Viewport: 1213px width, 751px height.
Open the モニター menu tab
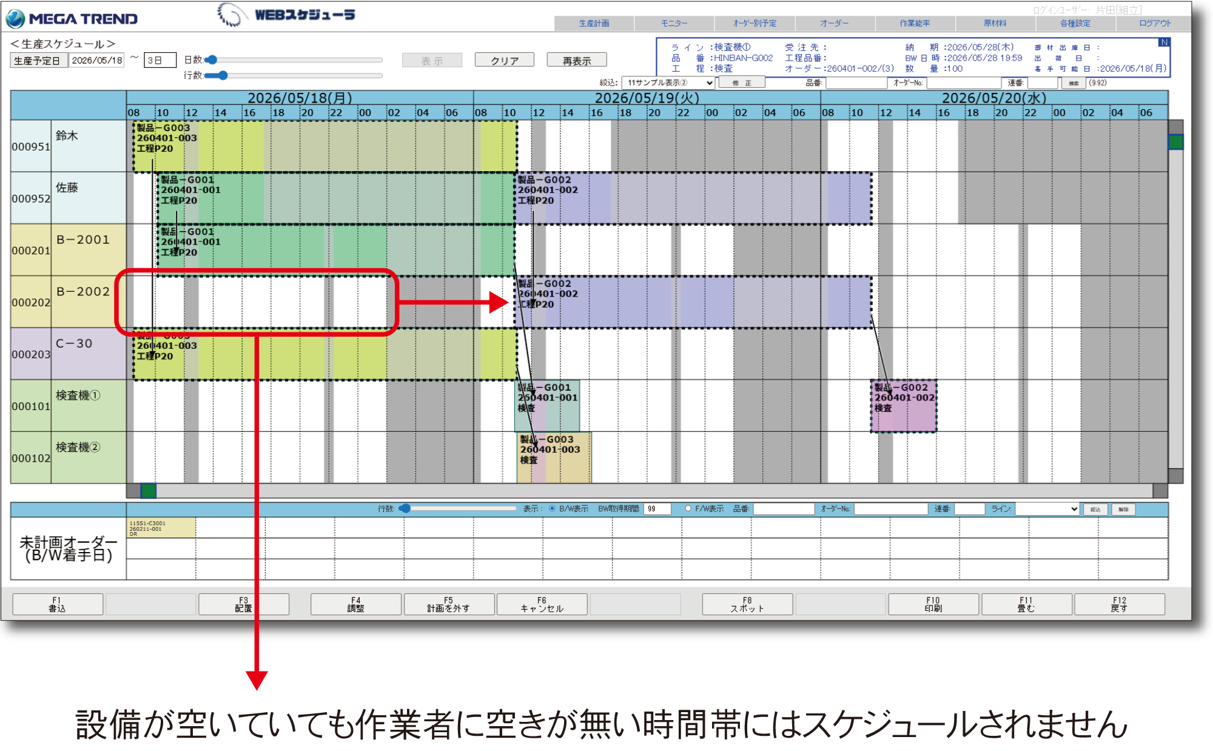(674, 23)
